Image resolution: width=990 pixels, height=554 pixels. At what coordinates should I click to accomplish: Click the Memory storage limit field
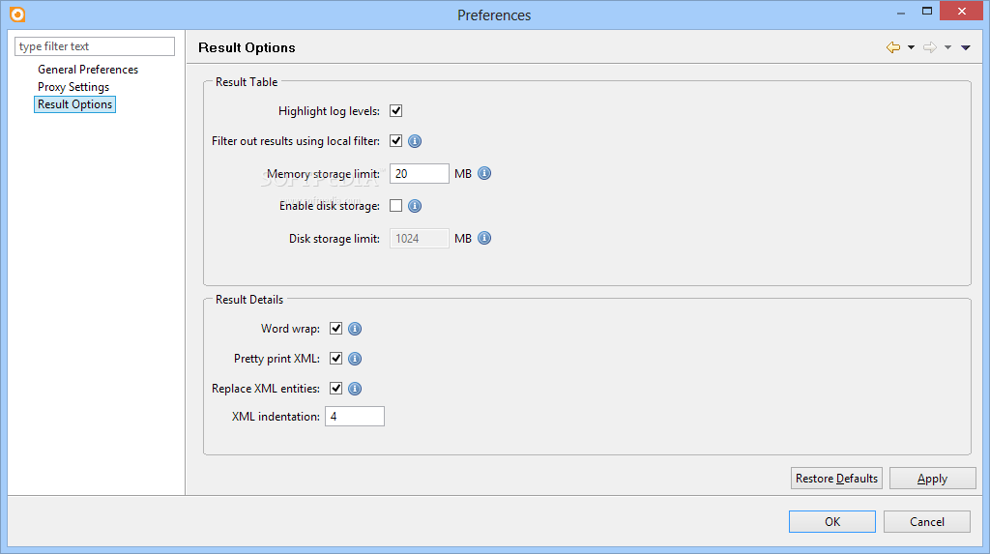[x=420, y=174]
